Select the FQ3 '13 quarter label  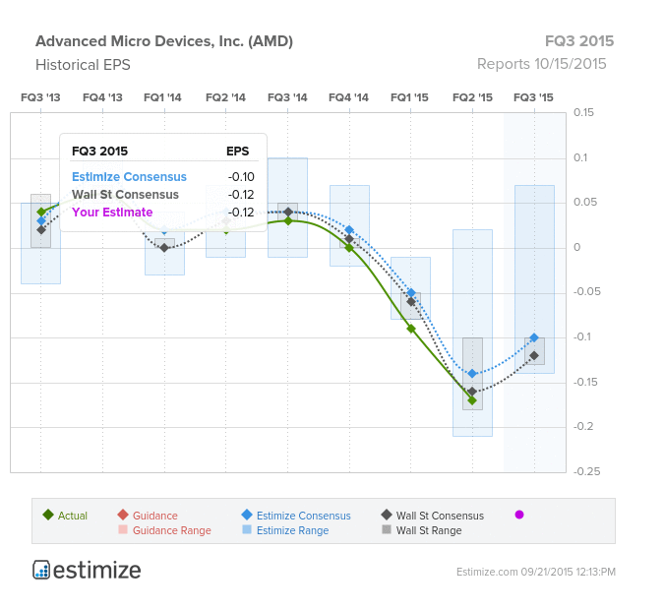click(40, 97)
